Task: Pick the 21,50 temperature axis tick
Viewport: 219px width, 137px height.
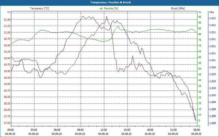Action: click(x=7, y=20)
